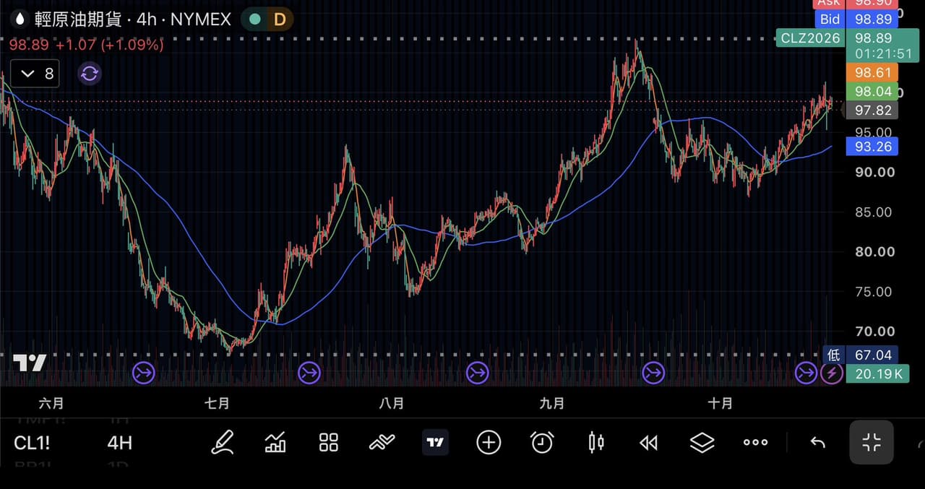Open the indicators chart icon

275,442
